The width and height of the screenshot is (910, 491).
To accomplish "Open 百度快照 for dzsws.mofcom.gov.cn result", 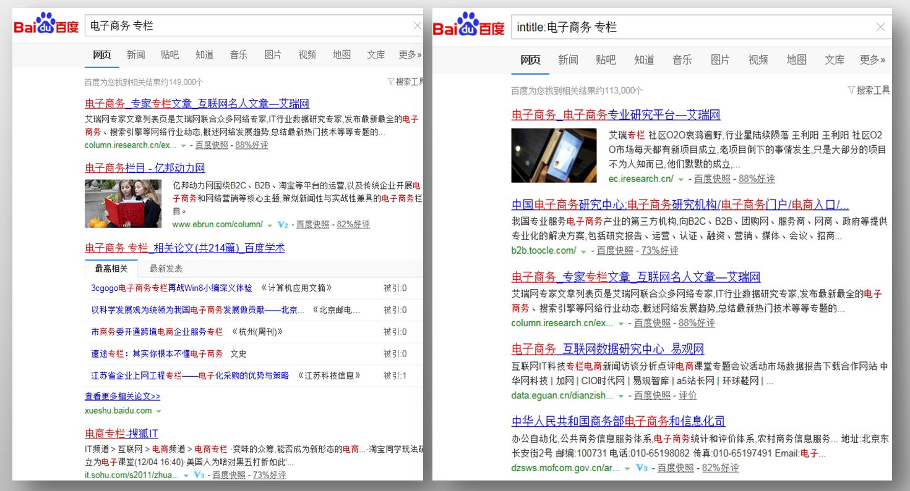I will point(676,468).
